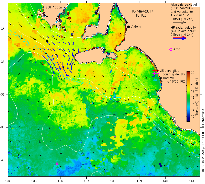Image resolution: width=205 pixels, height=184 pixels.
Task: Click the red-blue HF radar legend arrow
Action: pyautogui.click(x=179, y=38)
